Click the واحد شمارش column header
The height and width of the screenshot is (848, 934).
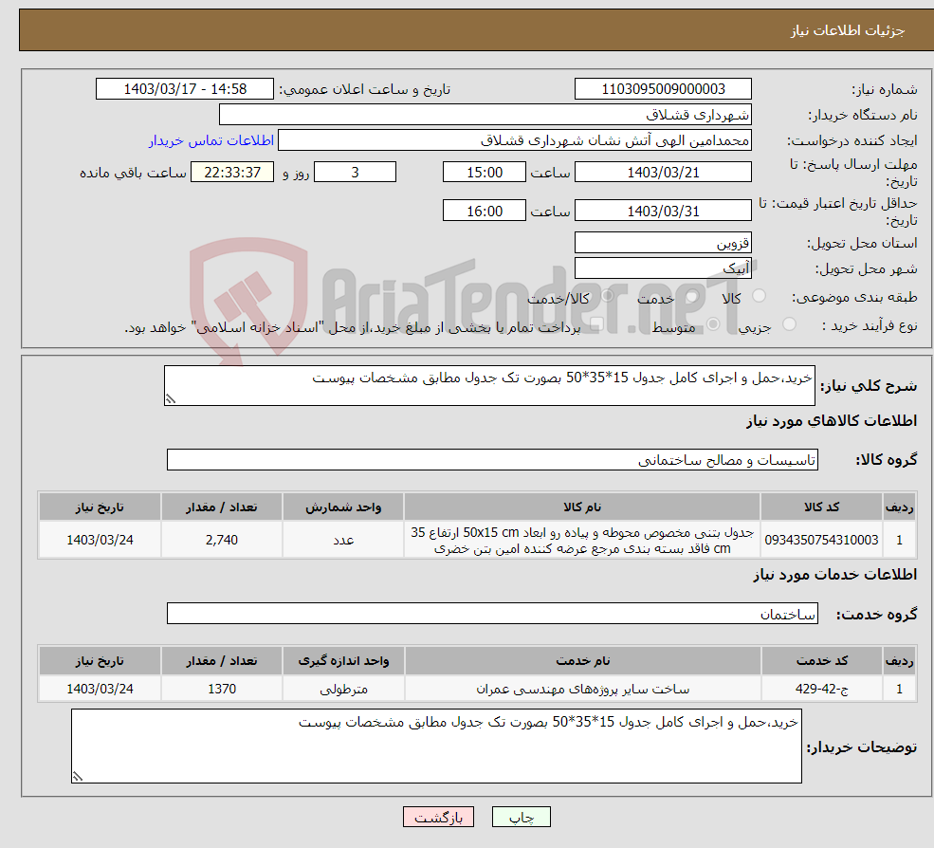point(343,507)
